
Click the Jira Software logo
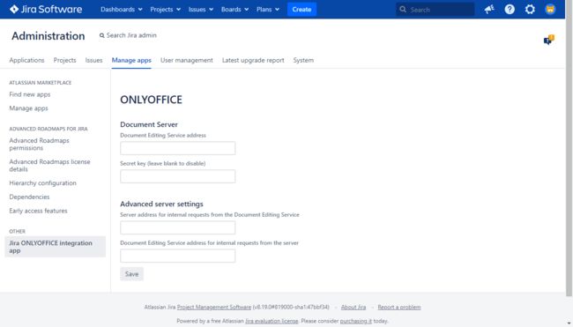(x=46, y=9)
